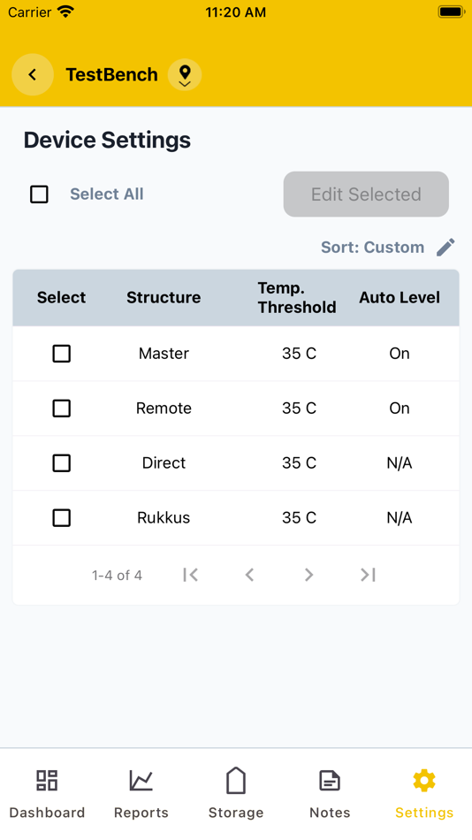Go to first page of table
The height and width of the screenshot is (840, 472).
190,575
